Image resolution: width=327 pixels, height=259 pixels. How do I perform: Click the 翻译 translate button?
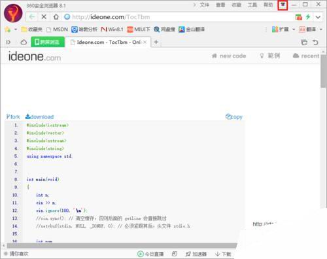click(307, 29)
